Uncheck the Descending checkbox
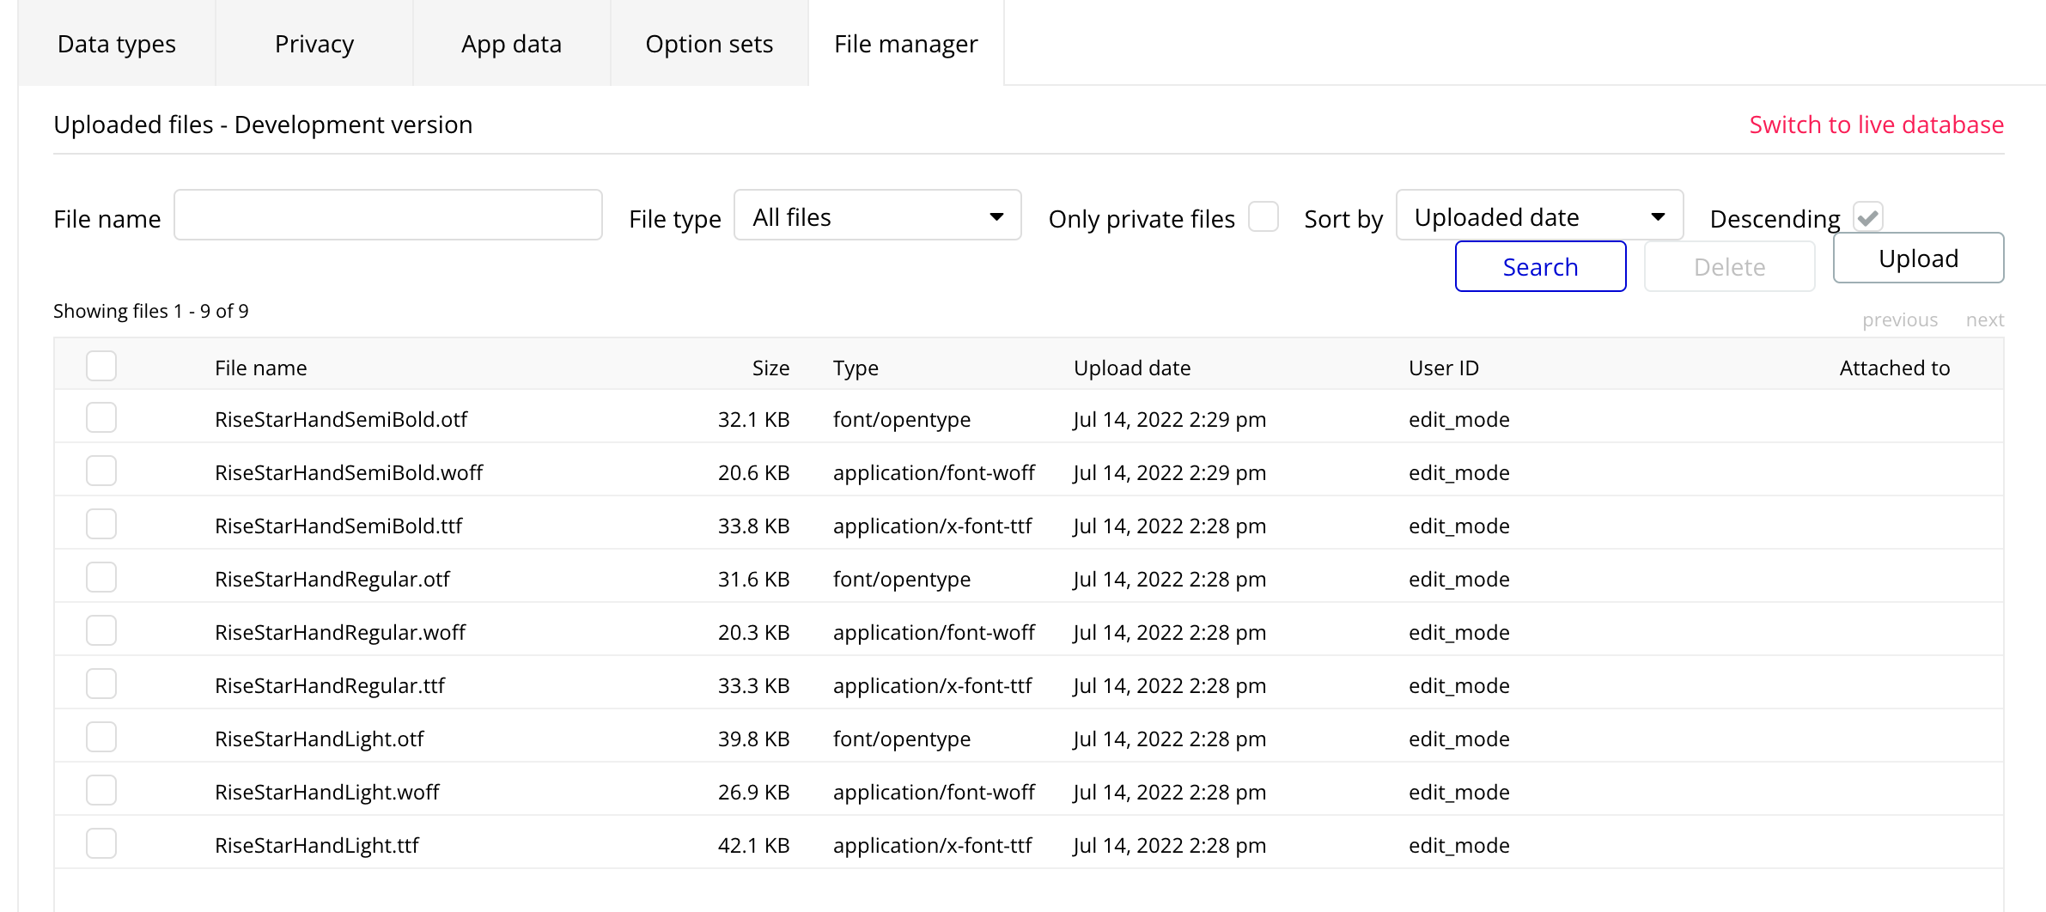The width and height of the screenshot is (2046, 912). (x=1867, y=216)
